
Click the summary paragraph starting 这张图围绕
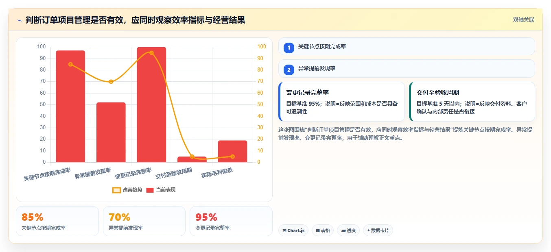[x=405, y=134]
